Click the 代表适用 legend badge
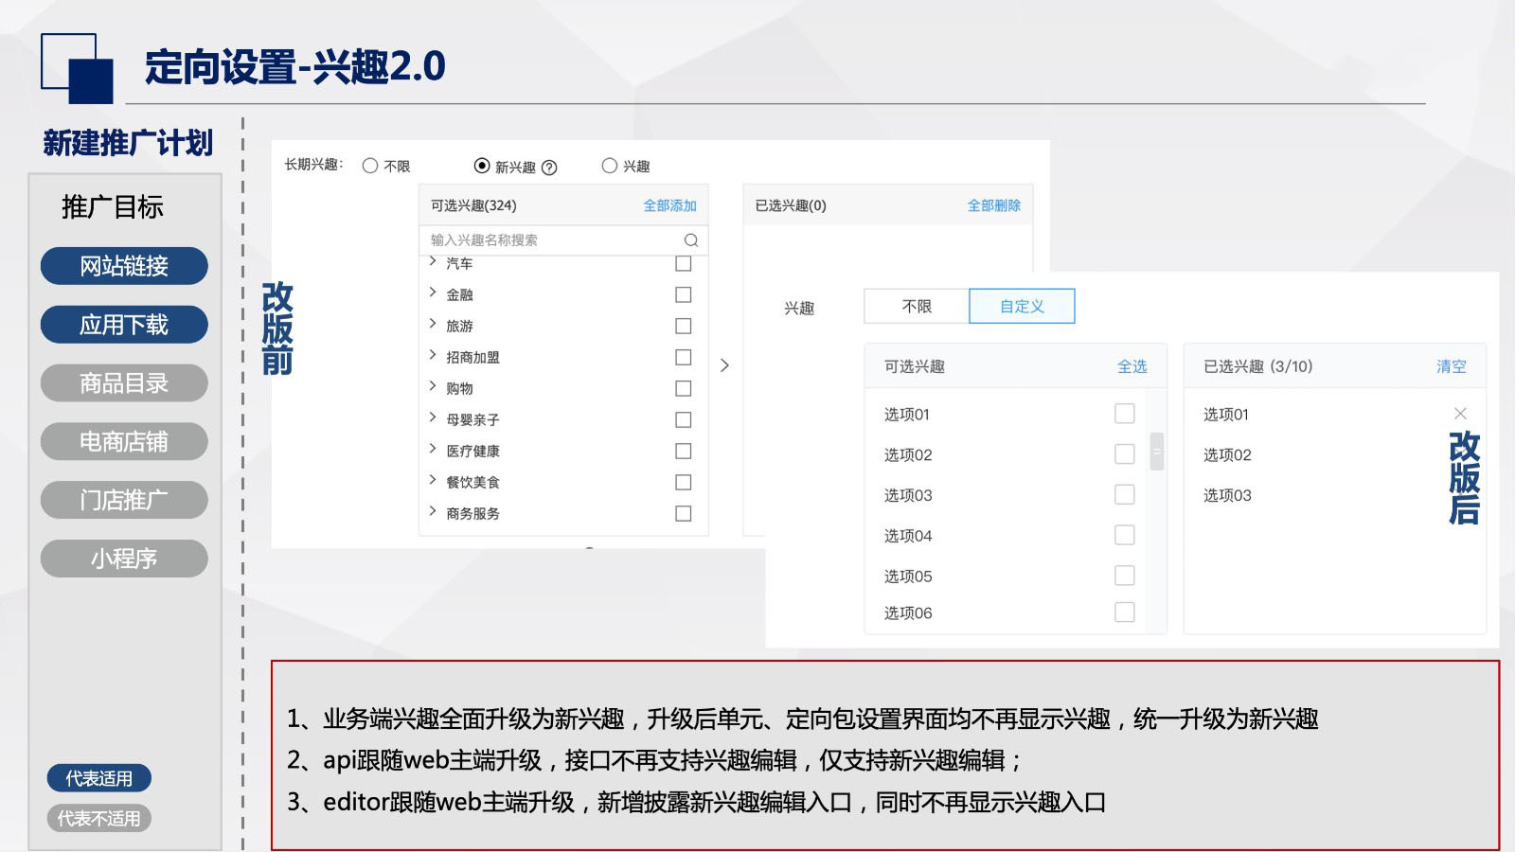Viewport: 1515px width, 852px height. (99, 778)
